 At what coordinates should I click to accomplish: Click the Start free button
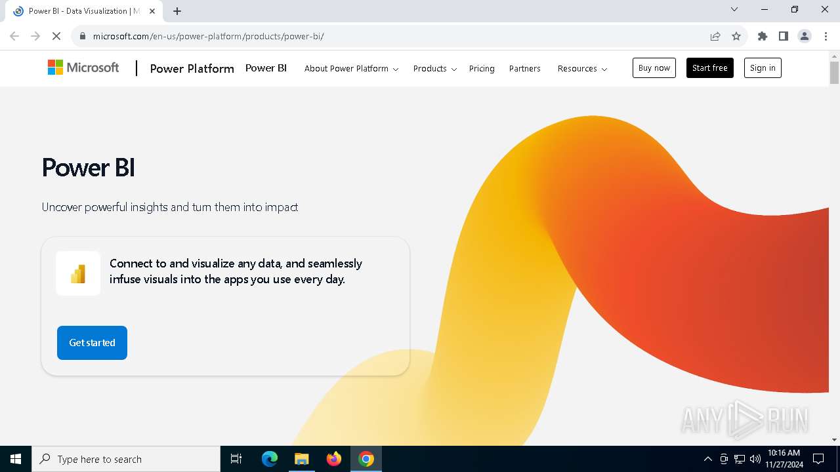click(x=710, y=68)
